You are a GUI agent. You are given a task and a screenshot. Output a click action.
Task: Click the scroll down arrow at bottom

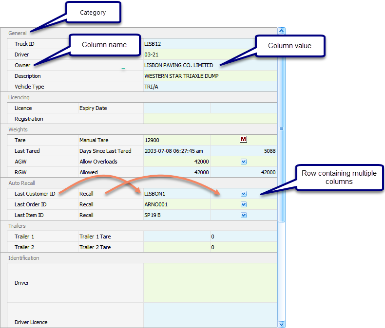(281, 324)
